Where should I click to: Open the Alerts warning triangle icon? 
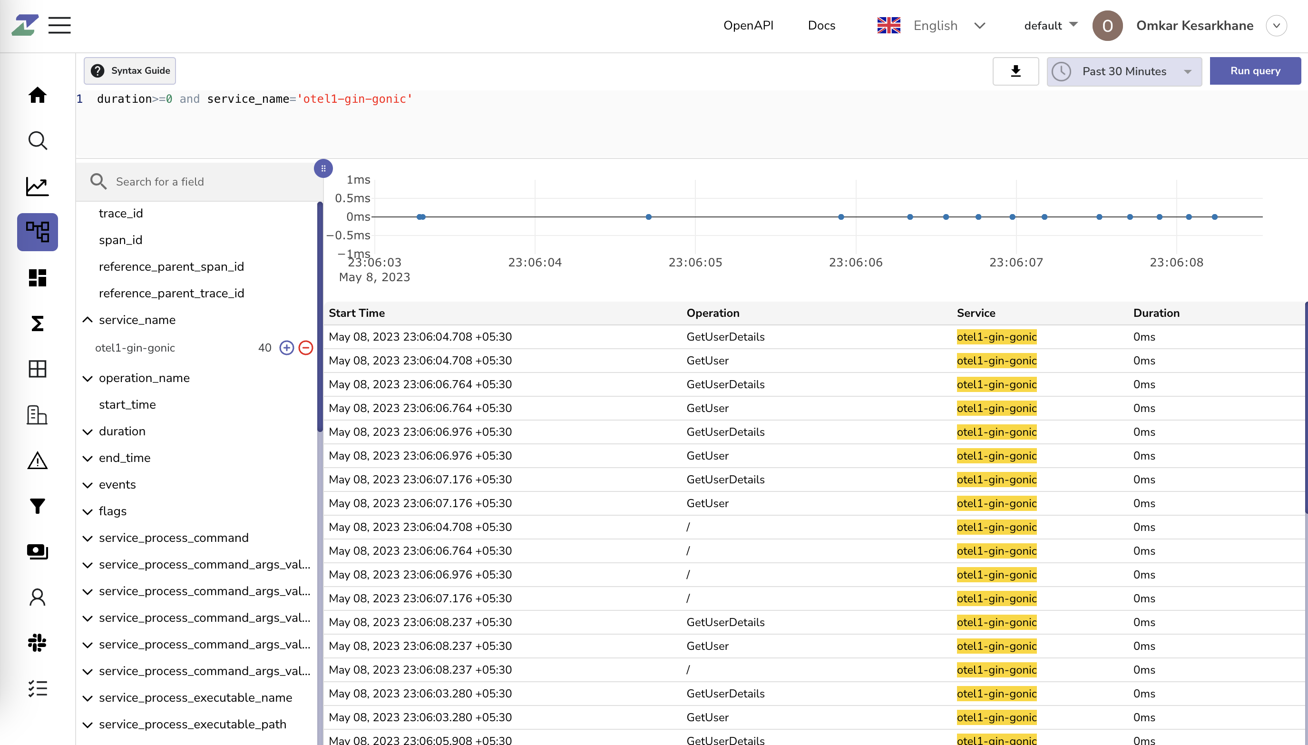pos(38,460)
